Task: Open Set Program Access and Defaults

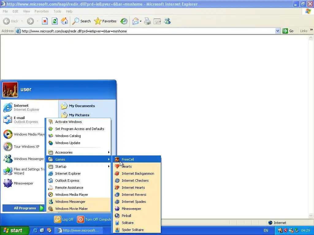Action: (78, 129)
